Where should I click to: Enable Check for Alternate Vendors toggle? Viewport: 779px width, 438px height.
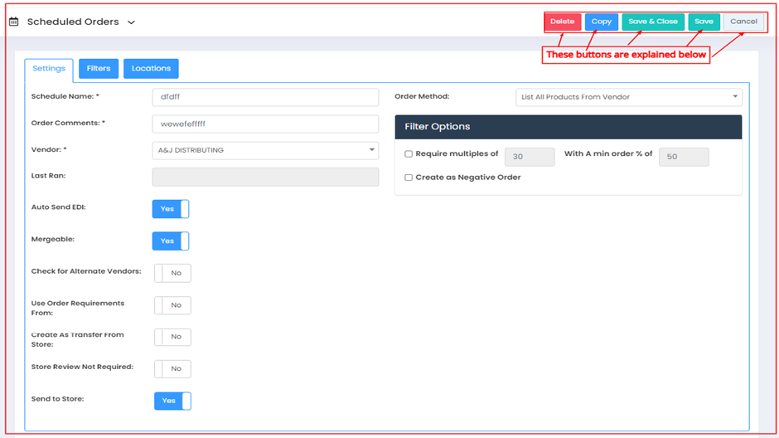(x=172, y=273)
